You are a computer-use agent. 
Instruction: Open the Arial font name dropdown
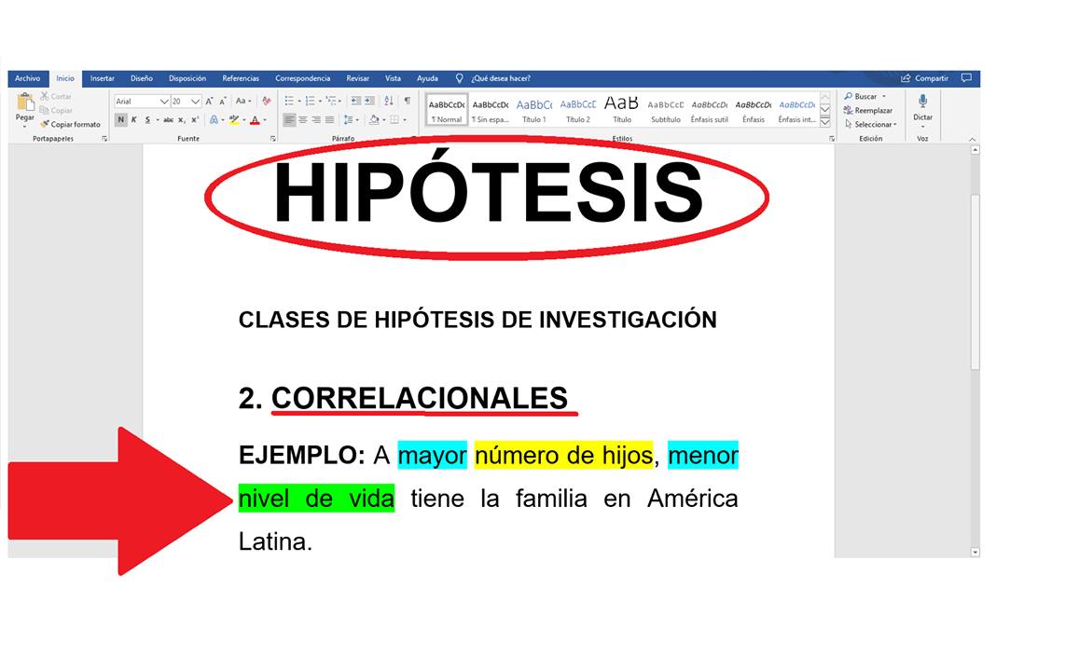click(164, 101)
